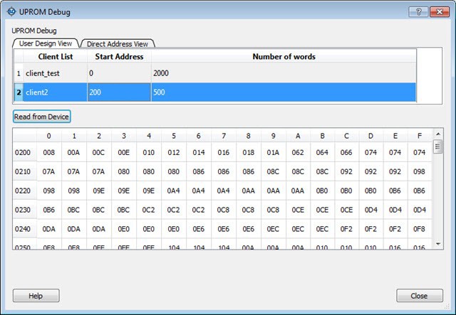Select memory row header 0200
This screenshot has height=315, width=456.
tap(24, 152)
